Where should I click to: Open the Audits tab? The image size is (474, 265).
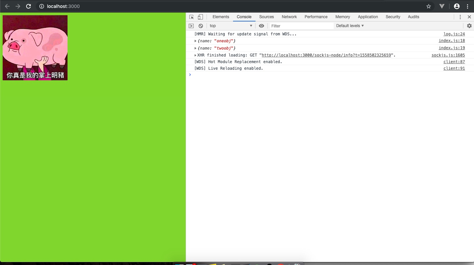click(413, 17)
